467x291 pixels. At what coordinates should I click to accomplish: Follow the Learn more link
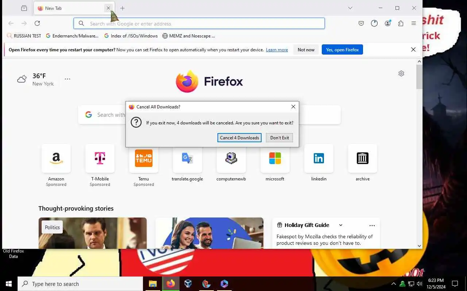[277, 50]
